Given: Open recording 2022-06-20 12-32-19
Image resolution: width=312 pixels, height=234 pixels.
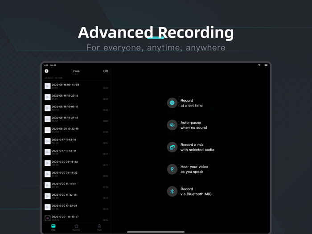Looking at the screenshot, I should click(76, 130).
